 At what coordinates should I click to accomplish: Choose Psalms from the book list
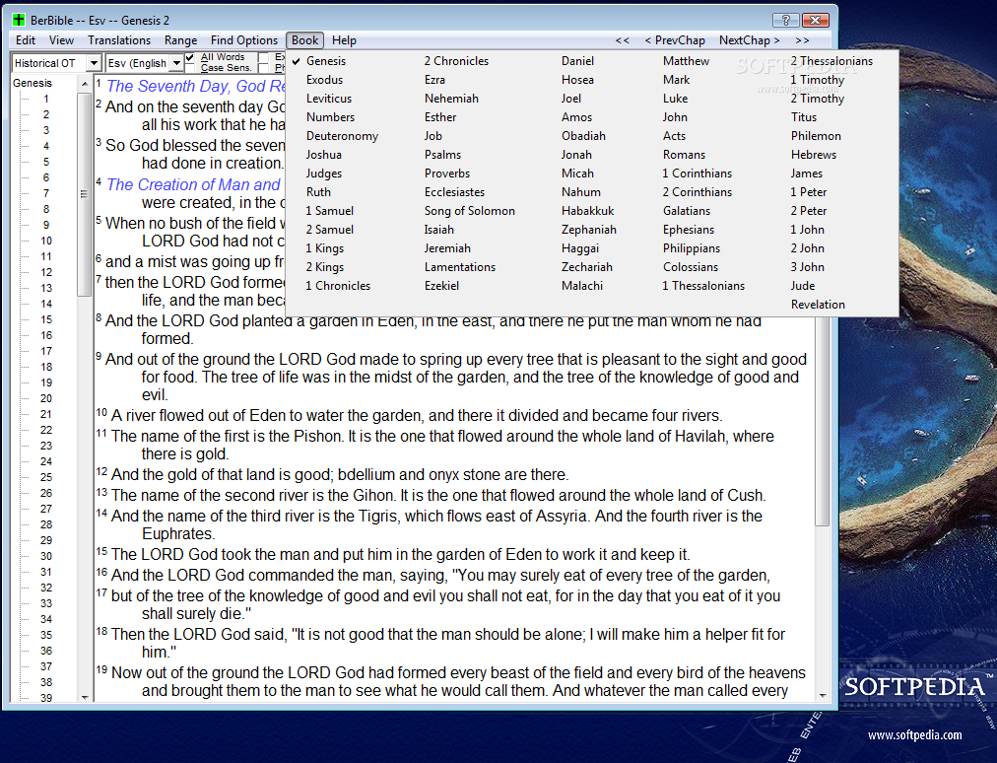click(442, 155)
